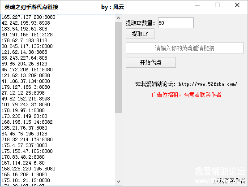Click the scroll down arrow of IP list

point(118,182)
